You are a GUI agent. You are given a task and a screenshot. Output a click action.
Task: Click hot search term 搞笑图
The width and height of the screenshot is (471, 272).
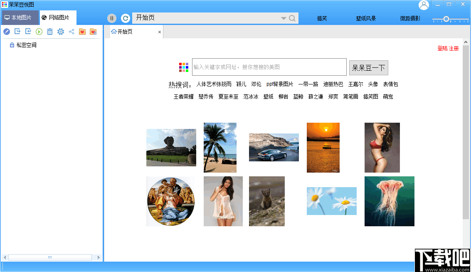(371, 97)
